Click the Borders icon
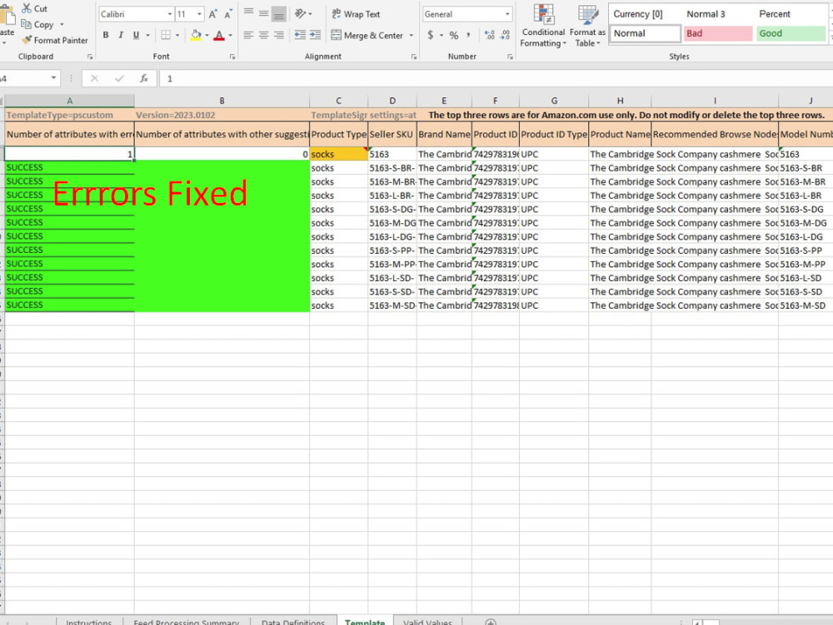Screen dimensions: 833x625 [x=166, y=35]
